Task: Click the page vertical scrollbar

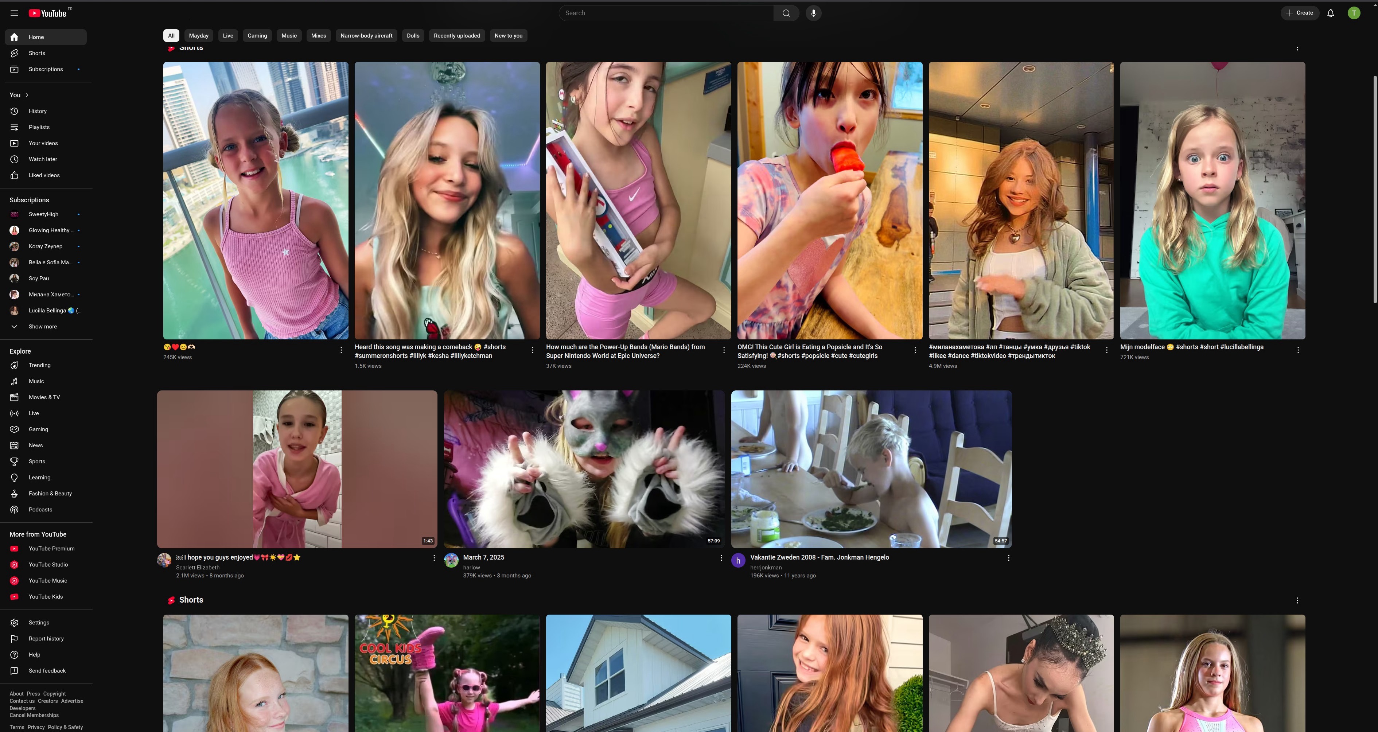Action: tap(1375, 190)
